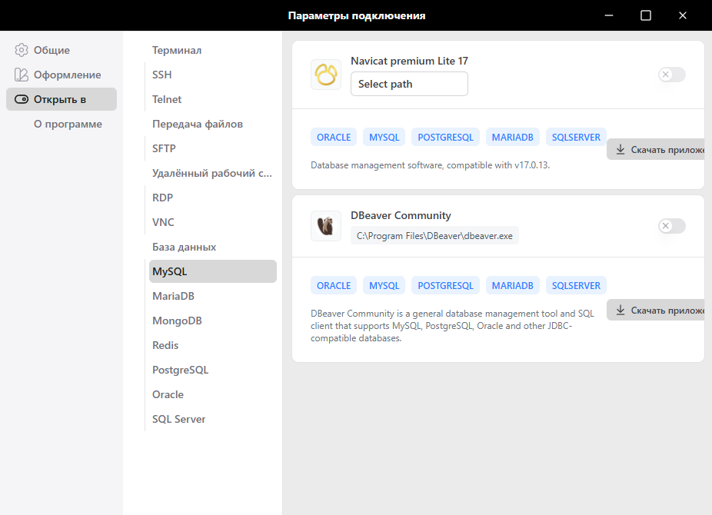Select the MySQL category

[212, 271]
